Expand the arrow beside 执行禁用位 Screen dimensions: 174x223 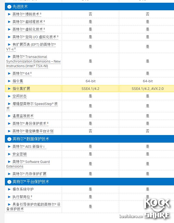(x=9, y=197)
